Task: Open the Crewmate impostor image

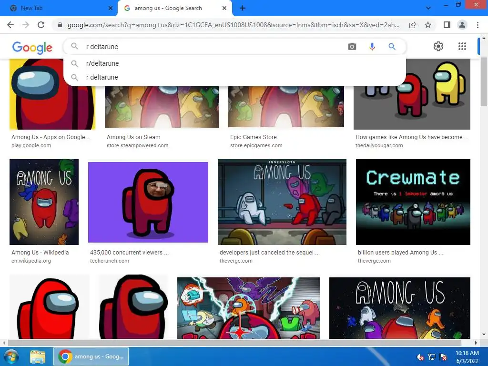Action: (x=413, y=202)
